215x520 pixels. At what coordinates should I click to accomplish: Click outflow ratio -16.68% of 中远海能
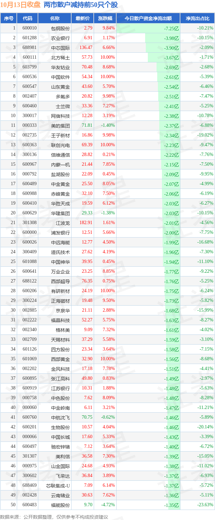tap(205, 242)
